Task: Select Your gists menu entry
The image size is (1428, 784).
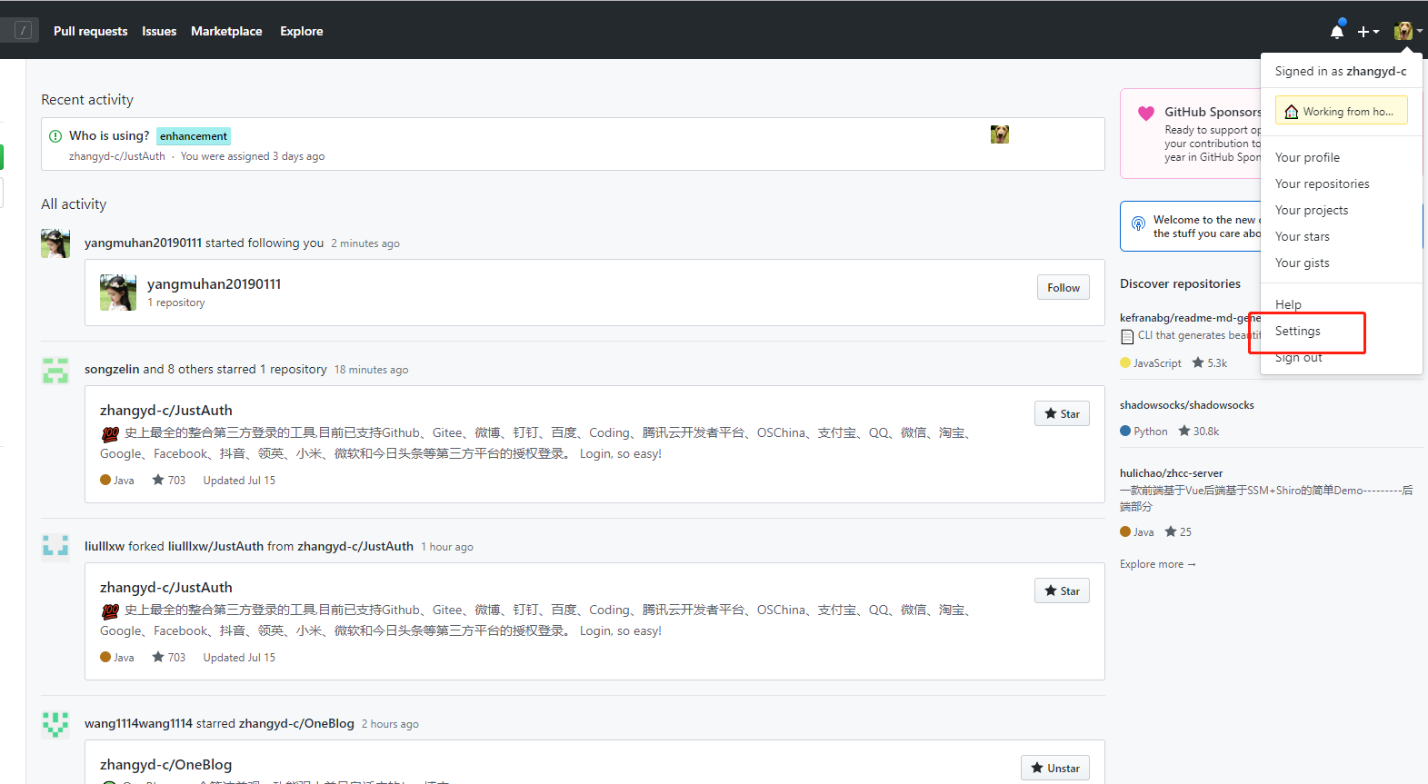Action: pos(1302,263)
